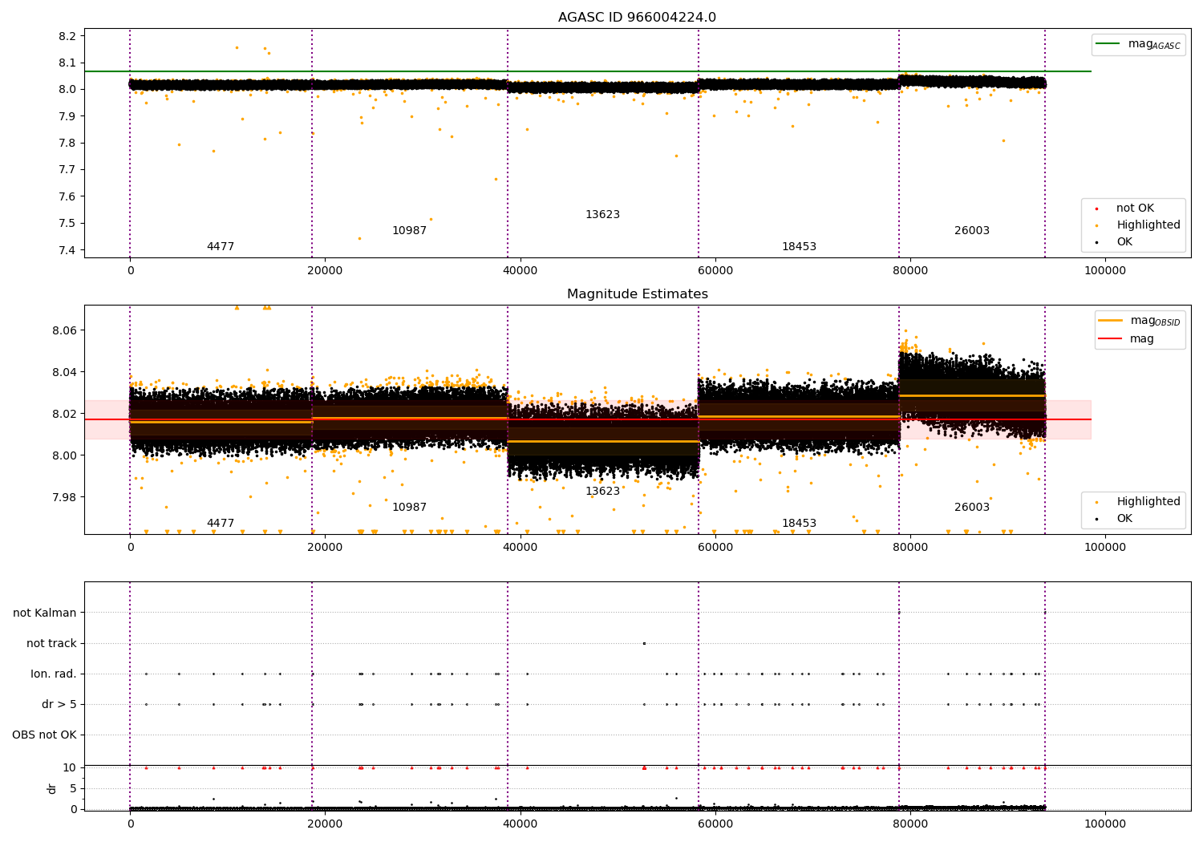Screen dimensions: 1203x842
Task: Click the '7.6' y-axis tick label
Action: click(x=67, y=196)
